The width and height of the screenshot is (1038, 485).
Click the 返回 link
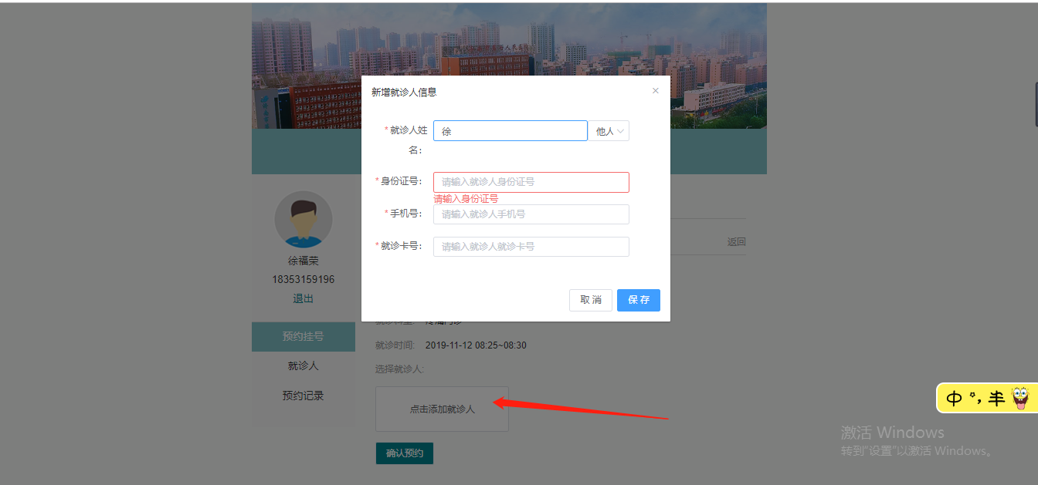tap(736, 242)
